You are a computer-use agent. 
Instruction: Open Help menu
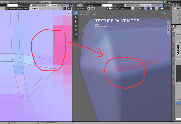tap(5, 2)
